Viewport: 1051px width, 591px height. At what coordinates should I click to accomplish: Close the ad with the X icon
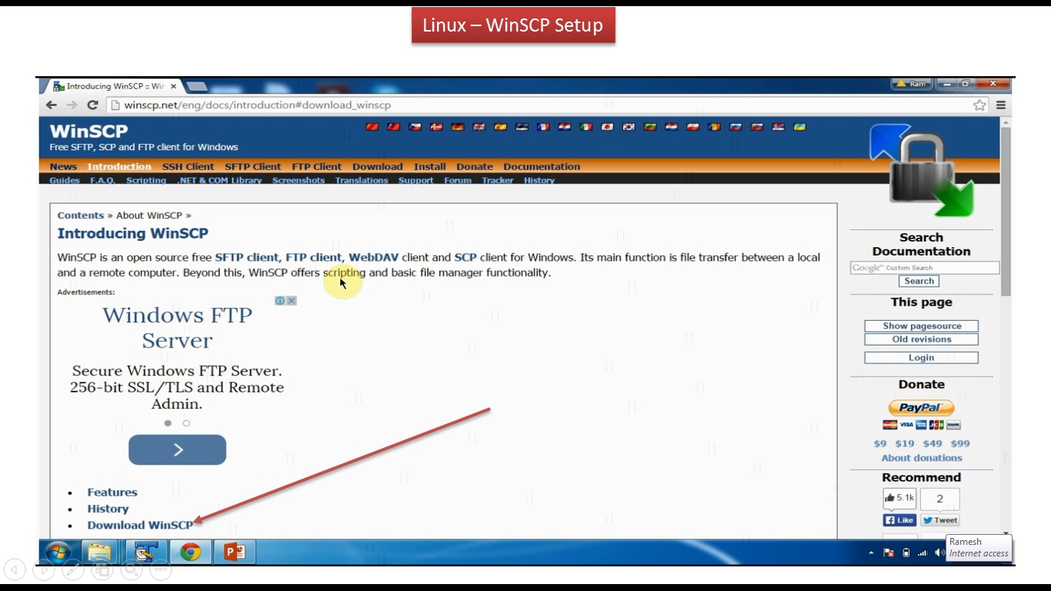292,301
